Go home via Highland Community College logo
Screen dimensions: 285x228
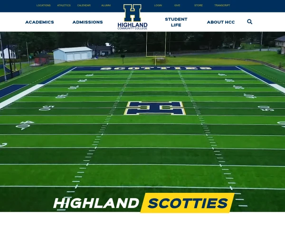click(133, 17)
